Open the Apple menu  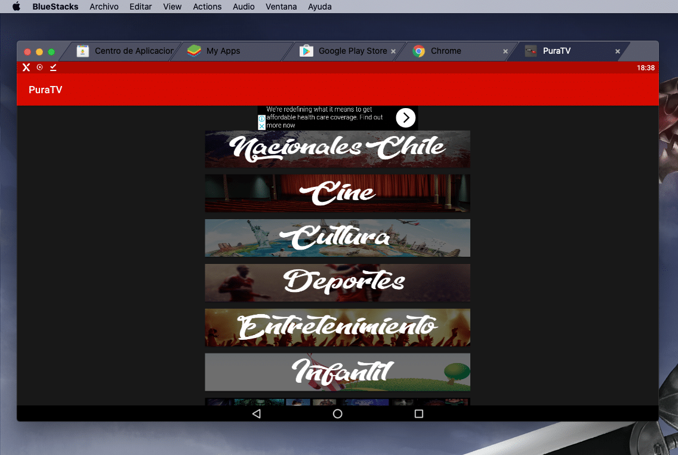pos(16,7)
